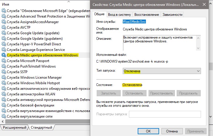
Task: Click gear icon of Служба Google Update (gupdatem)
Action: point(4,39)
